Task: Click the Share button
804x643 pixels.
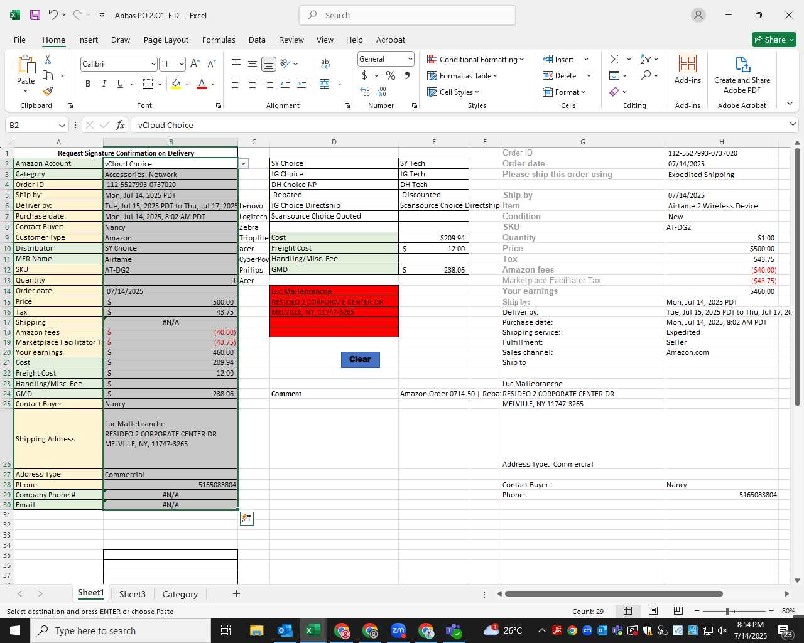Action: click(x=774, y=40)
